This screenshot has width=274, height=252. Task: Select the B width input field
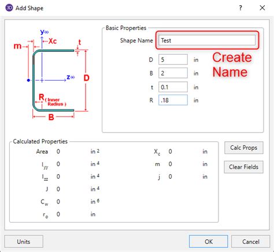173,73
